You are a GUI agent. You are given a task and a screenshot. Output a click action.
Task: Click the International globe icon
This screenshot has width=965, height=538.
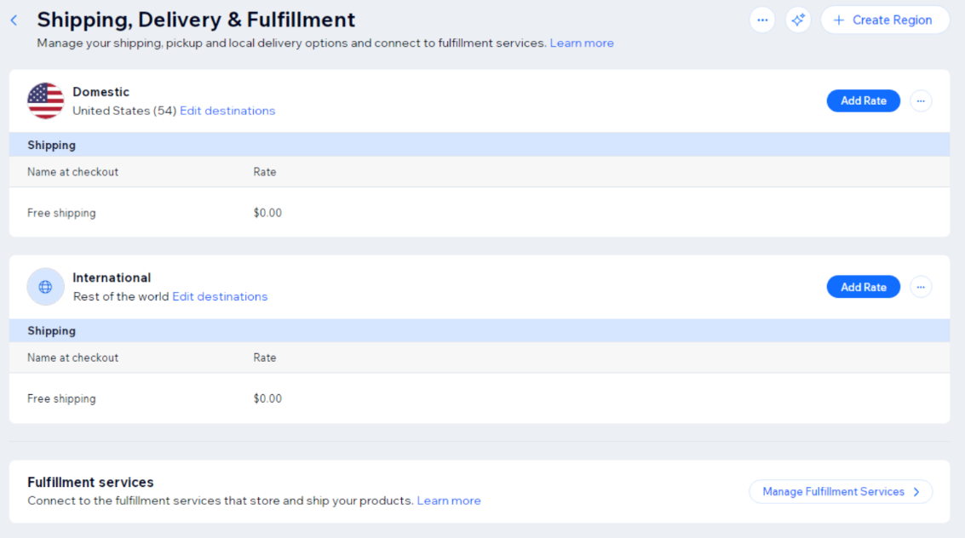coord(46,287)
